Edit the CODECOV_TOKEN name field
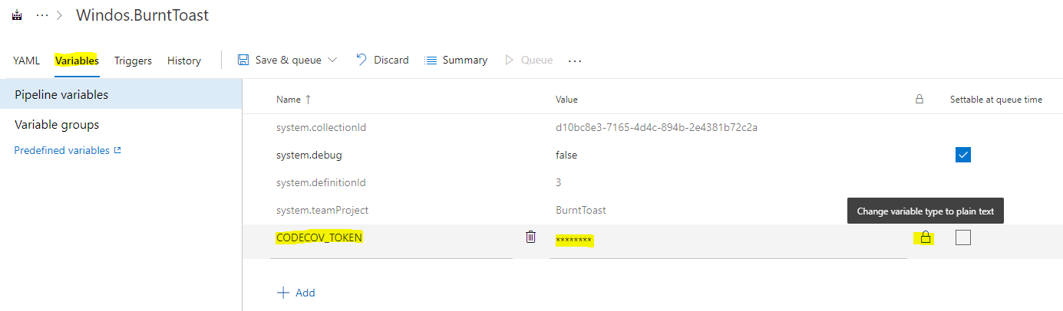Image resolution: width=1063 pixels, height=311 pixels. pyautogui.click(x=391, y=240)
